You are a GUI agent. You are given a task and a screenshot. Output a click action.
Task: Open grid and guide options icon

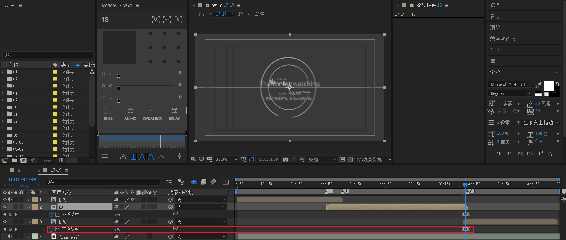tap(243, 159)
